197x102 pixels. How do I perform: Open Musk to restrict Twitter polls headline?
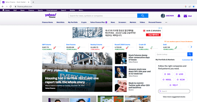pyautogui.click(x=139, y=85)
